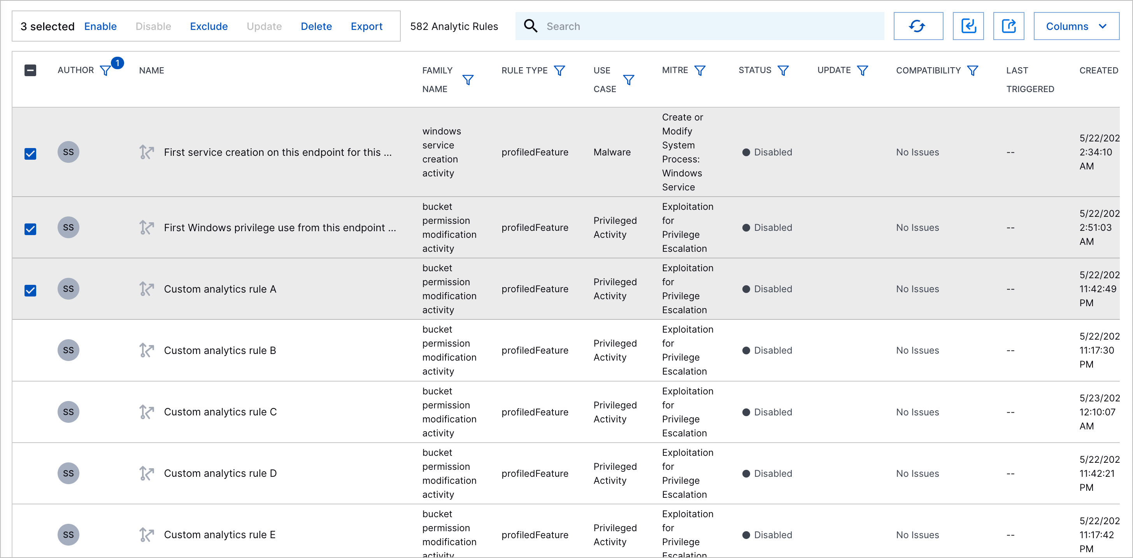Click the import rules icon button
Screen dimensions: 1133x558
click(x=968, y=26)
